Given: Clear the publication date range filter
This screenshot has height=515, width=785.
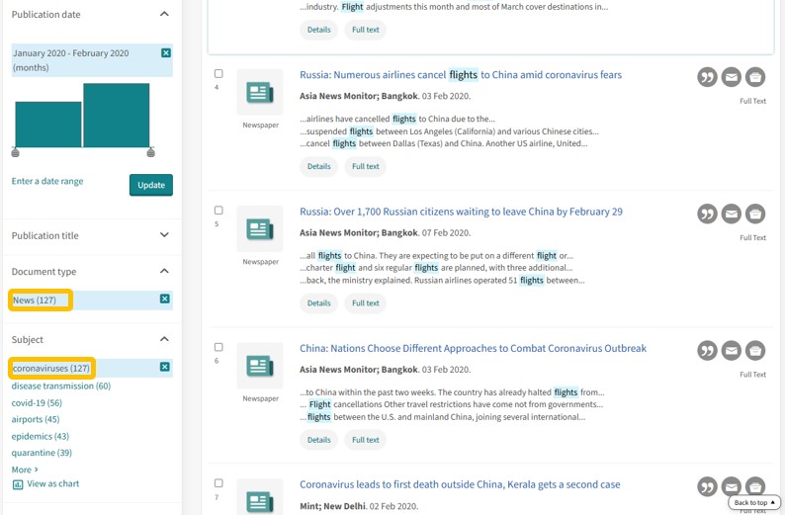Looking at the screenshot, I should point(166,52).
